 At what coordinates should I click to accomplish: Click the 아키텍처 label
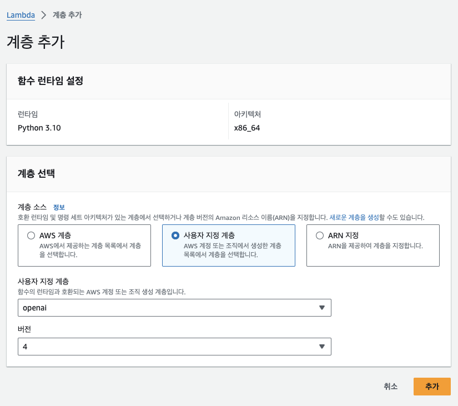coord(248,114)
